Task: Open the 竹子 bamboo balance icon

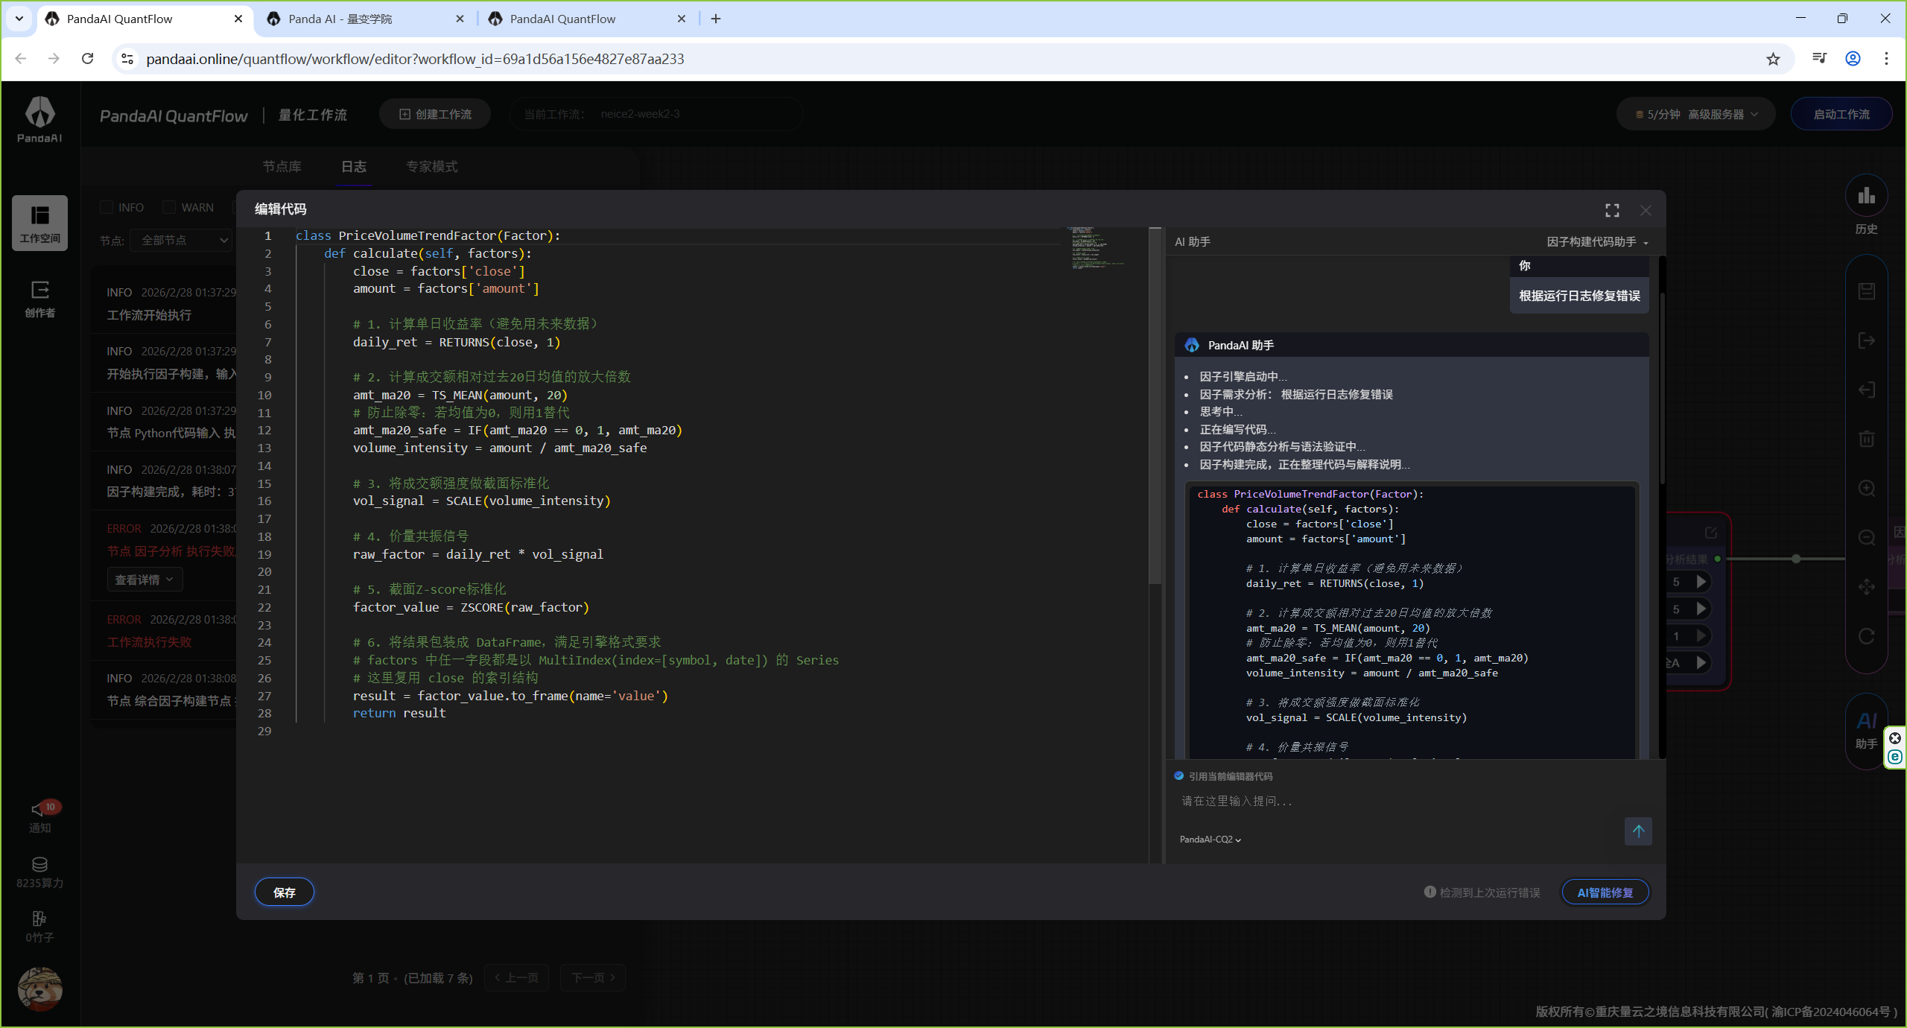Action: click(39, 927)
